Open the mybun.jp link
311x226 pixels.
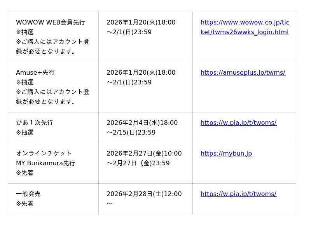pos(226,154)
